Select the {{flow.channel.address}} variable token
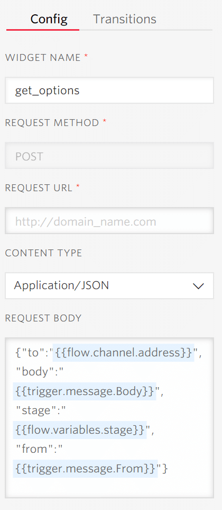Screen dimensions: 222x510 click(x=123, y=353)
